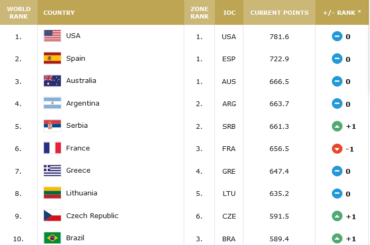Click the +/- Rank column header
The height and width of the screenshot is (245, 370).
[x=342, y=12]
